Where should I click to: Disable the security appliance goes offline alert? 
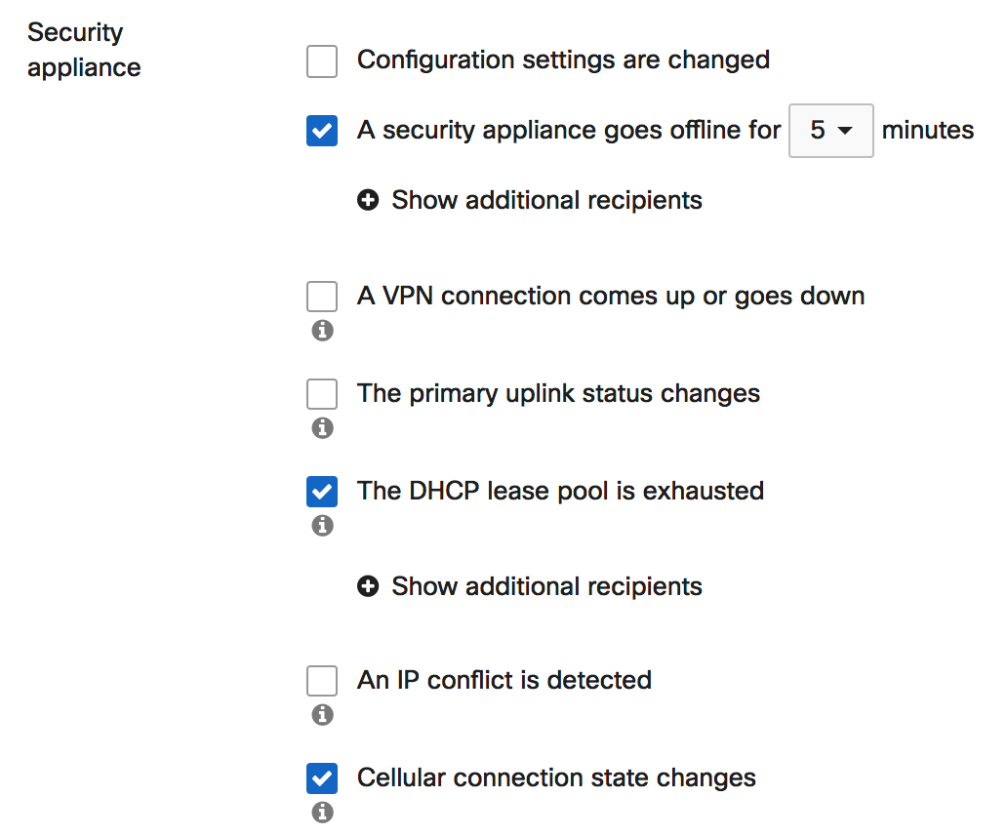(x=322, y=130)
